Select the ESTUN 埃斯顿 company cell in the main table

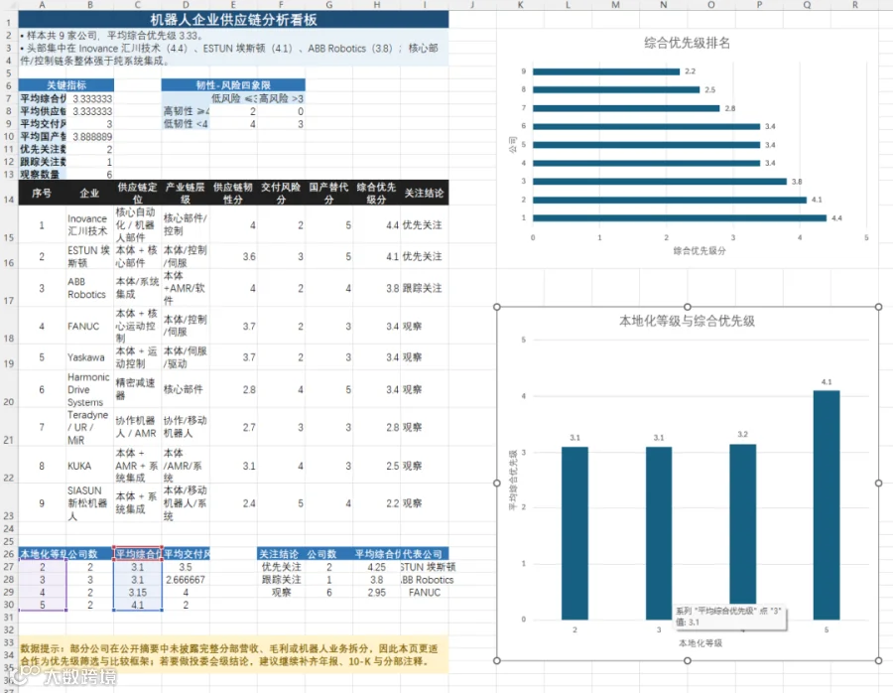[90, 256]
